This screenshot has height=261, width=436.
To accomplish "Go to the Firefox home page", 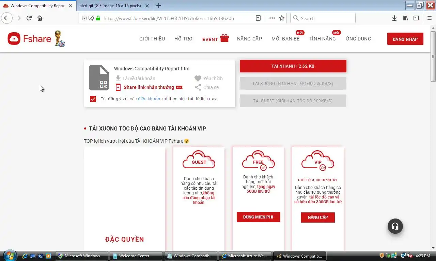I will (x=40, y=18).
